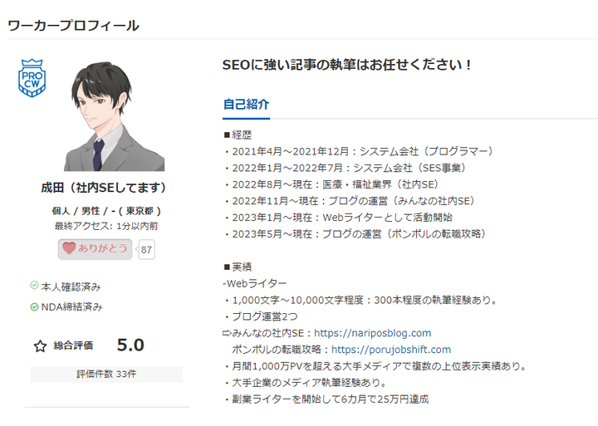Click the heart icon on ありがとう button

(69, 248)
